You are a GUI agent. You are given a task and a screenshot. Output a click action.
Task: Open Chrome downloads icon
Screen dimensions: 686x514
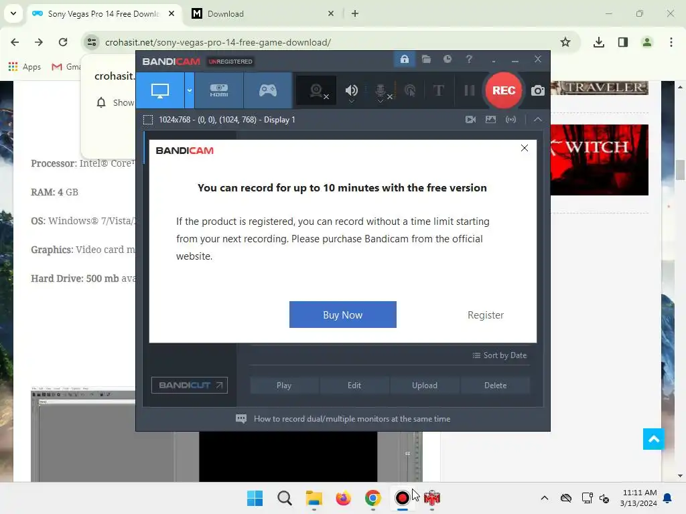click(599, 42)
